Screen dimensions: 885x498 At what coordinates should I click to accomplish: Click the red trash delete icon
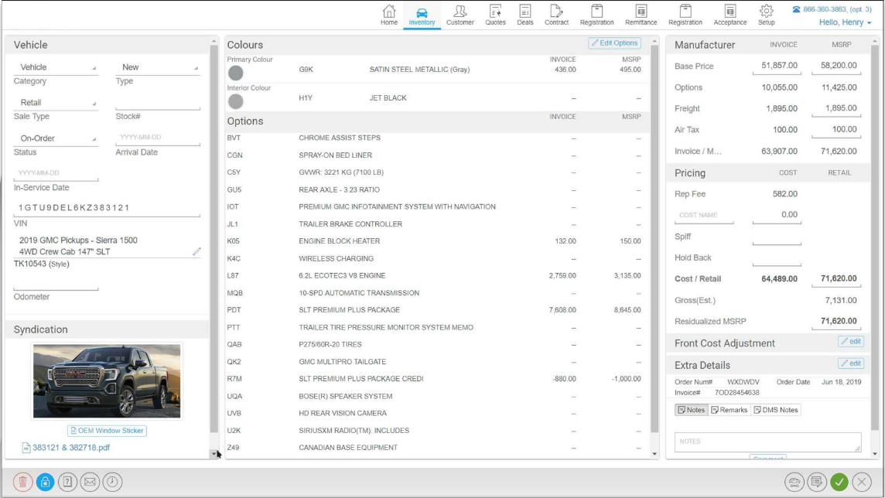22,483
